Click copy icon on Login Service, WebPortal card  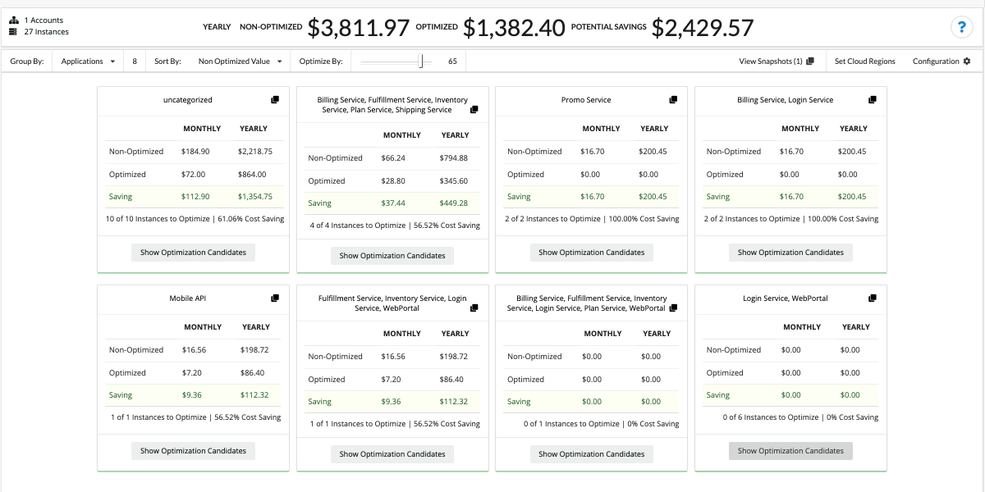[x=872, y=298]
